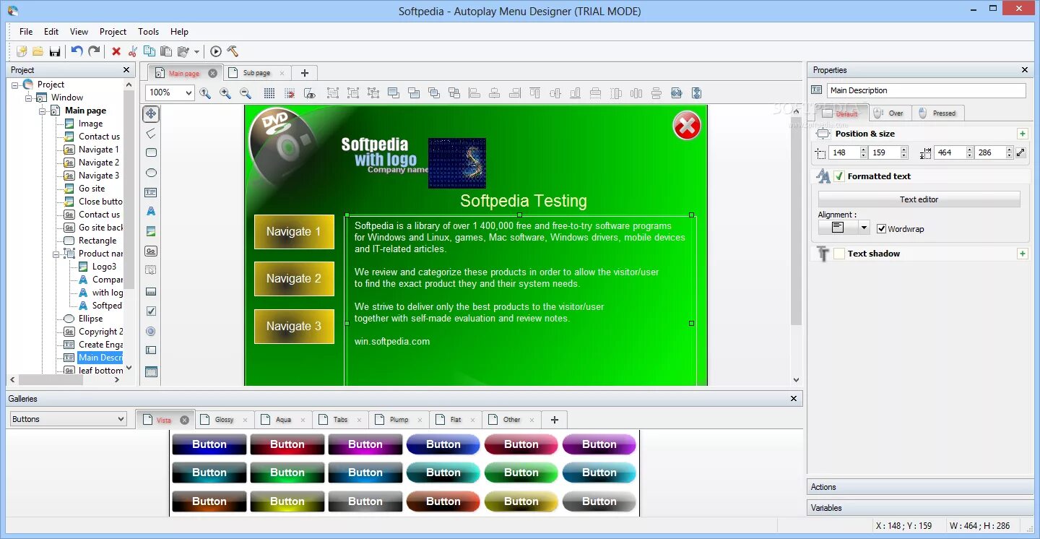Screen dimensions: 1040x539
Task: Toggle the Formatted text checkbox
Action: click(839, 176)
